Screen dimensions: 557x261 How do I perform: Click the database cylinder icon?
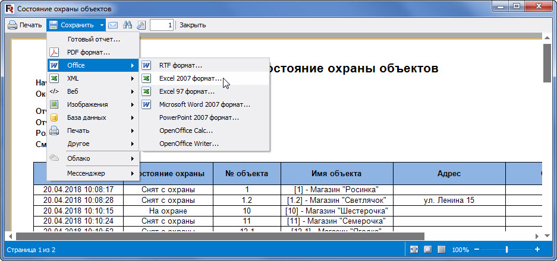[x=54, y=117]
